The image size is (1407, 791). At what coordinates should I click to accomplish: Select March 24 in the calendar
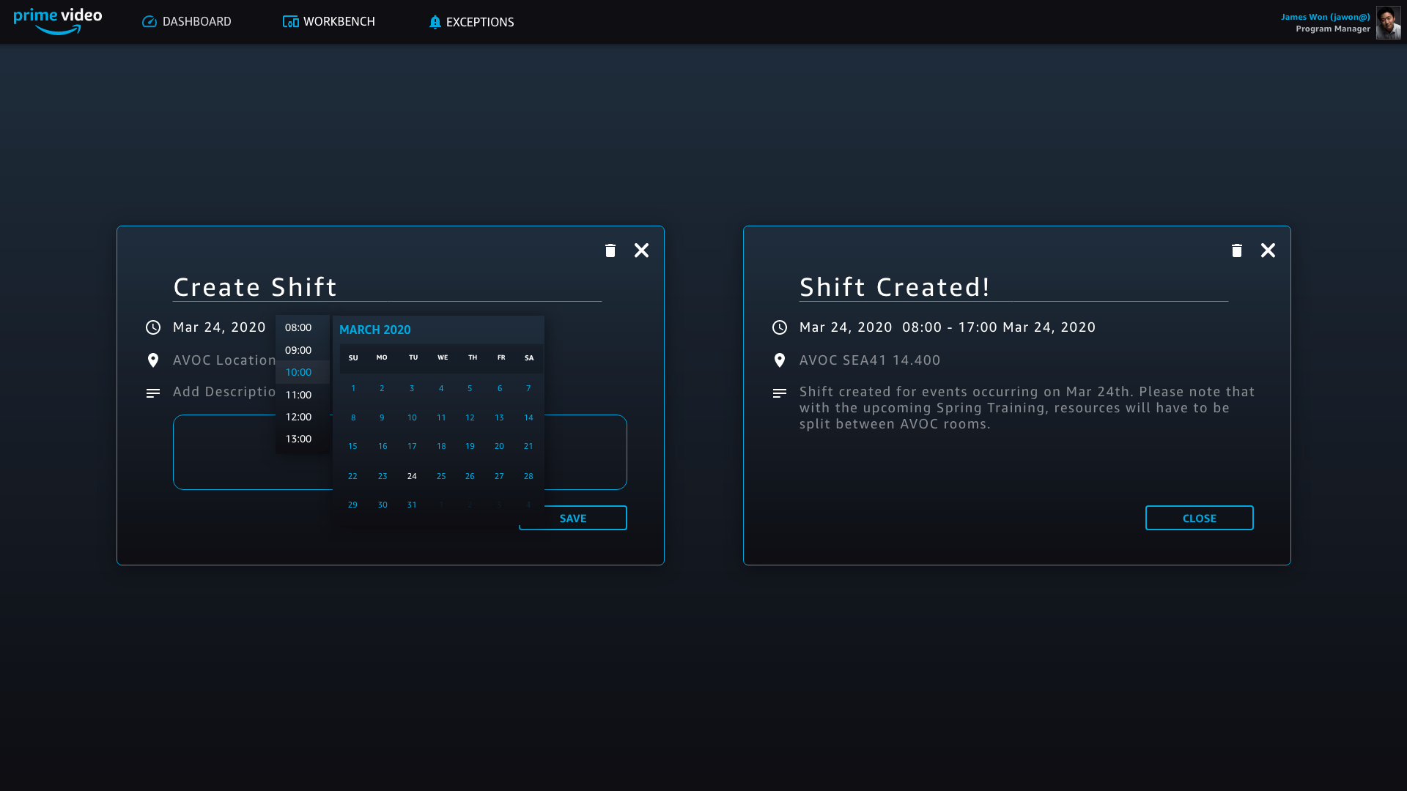tap(412, 476)
